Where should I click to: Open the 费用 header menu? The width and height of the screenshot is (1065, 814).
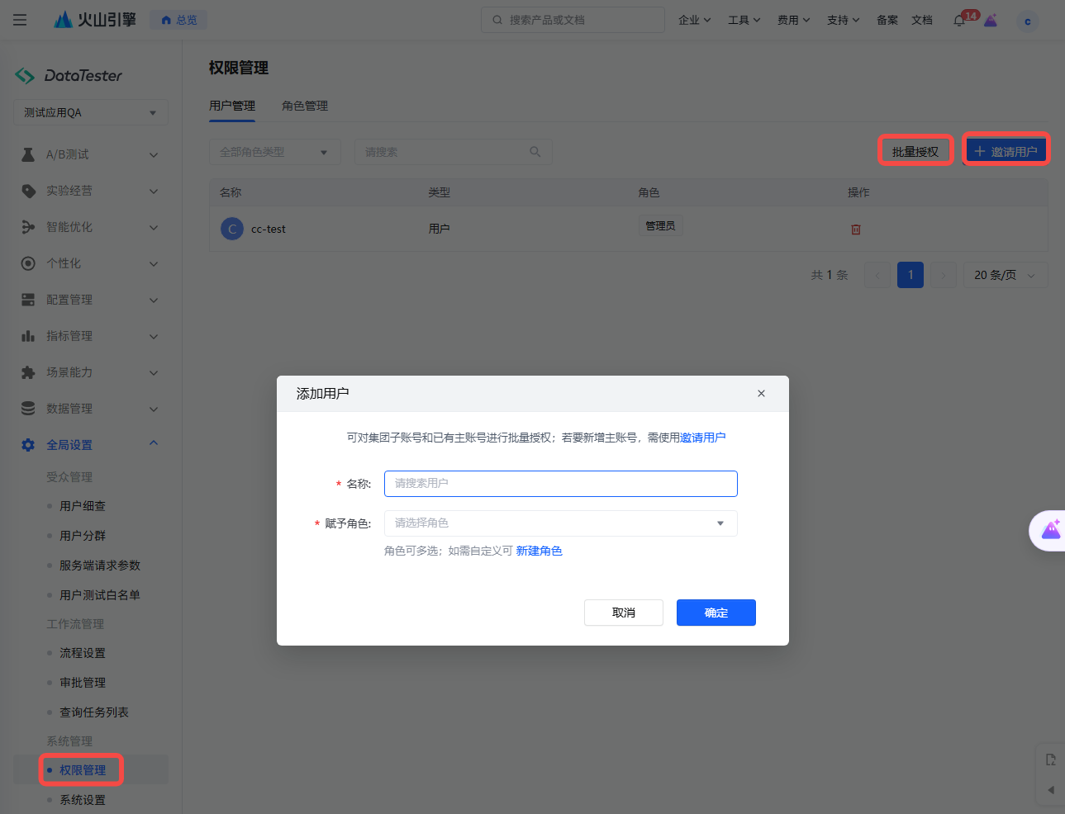[x=793, y=20]
